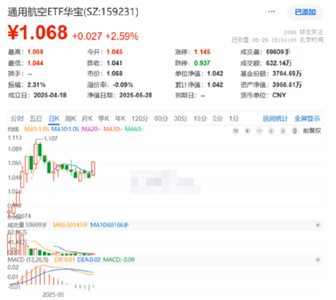Switch to 15分 interval tab

(x=200, y=118)
